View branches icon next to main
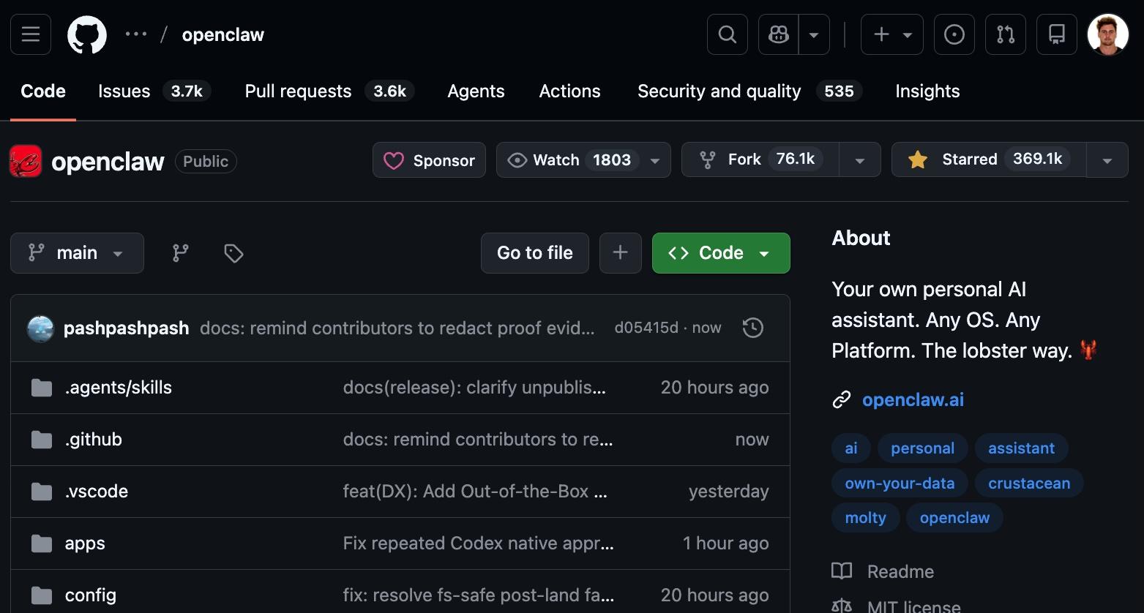This screenshot has height=613, width=1144. tap(180, 253)
